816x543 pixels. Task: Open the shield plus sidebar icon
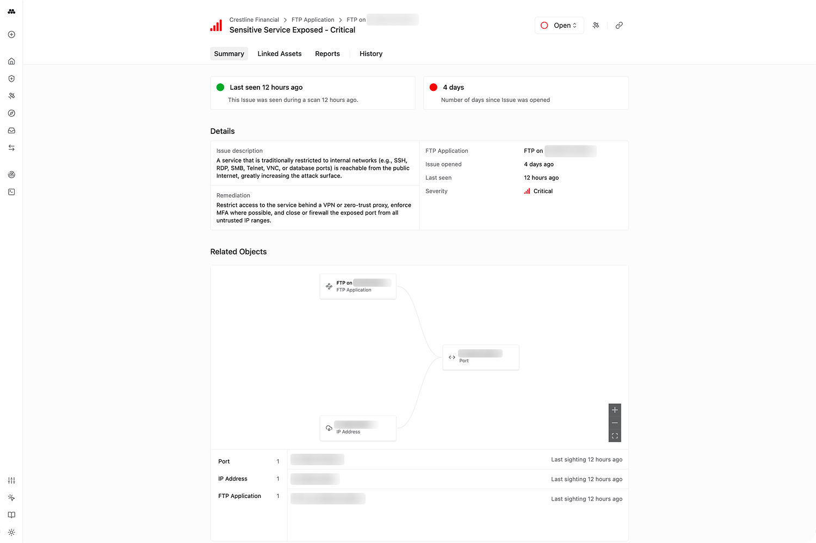[x=11, y=78]
